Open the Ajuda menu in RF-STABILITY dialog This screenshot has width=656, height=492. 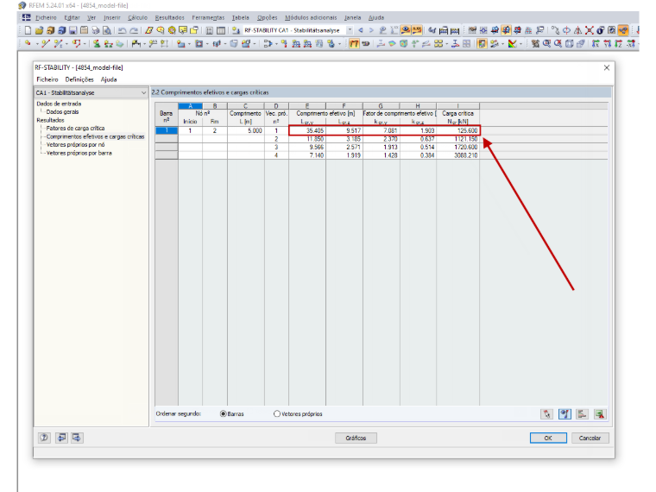tap(109, 79)
